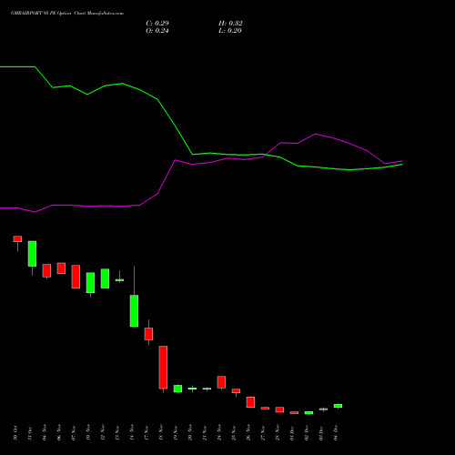Click the open value O: 0.24

(x=157, y=31)
